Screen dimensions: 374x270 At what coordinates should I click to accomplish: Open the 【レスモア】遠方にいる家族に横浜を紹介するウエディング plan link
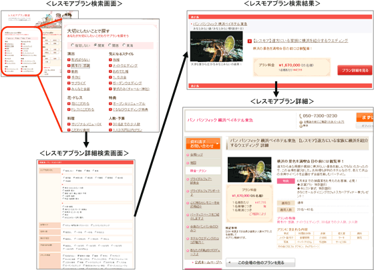[x=301, y=41]
